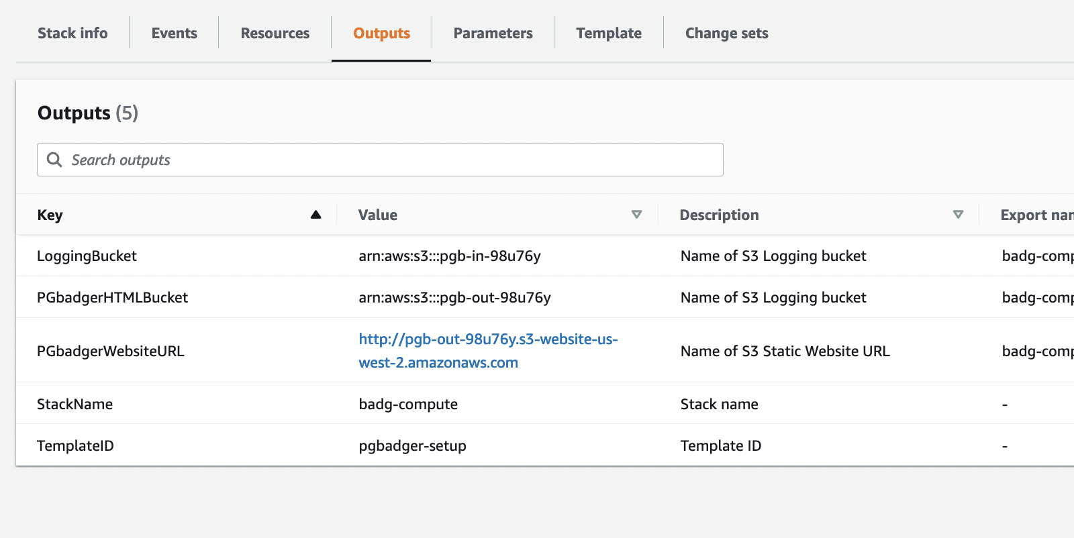This screenshot has height=538, width=1074.
Task: Select the Outputs tab
Action: 381,34
